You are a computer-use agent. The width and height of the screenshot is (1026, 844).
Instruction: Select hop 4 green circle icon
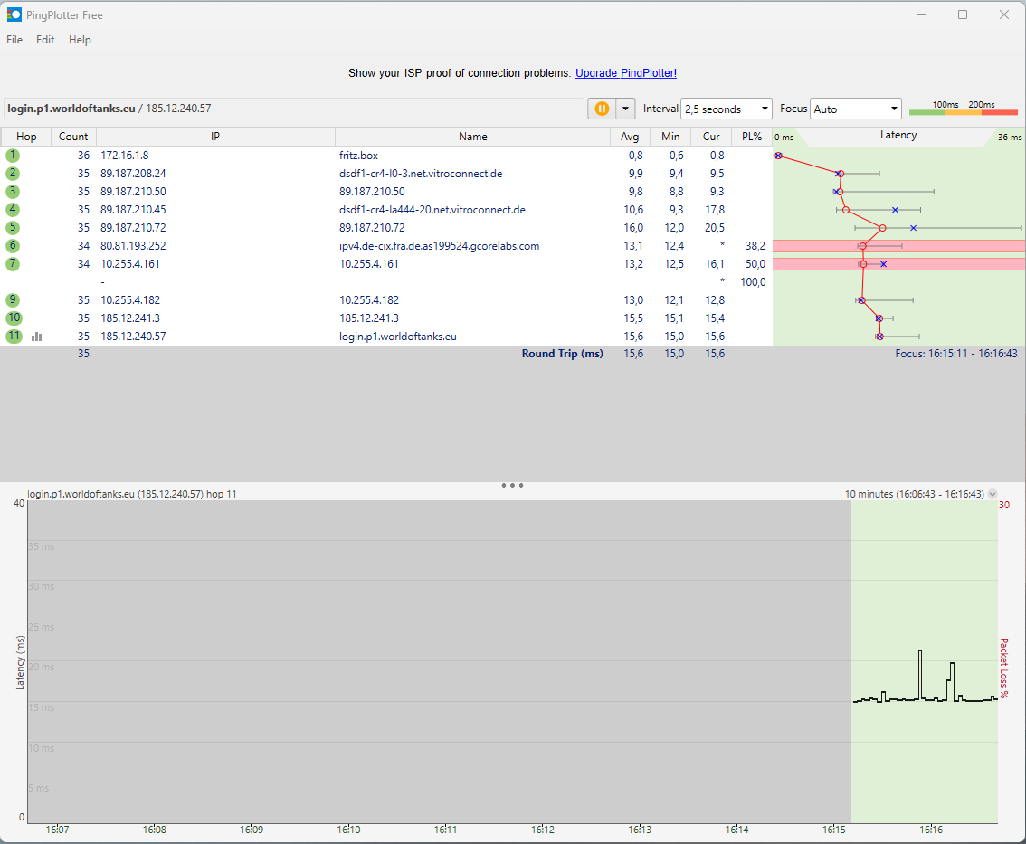pos(13,209)
